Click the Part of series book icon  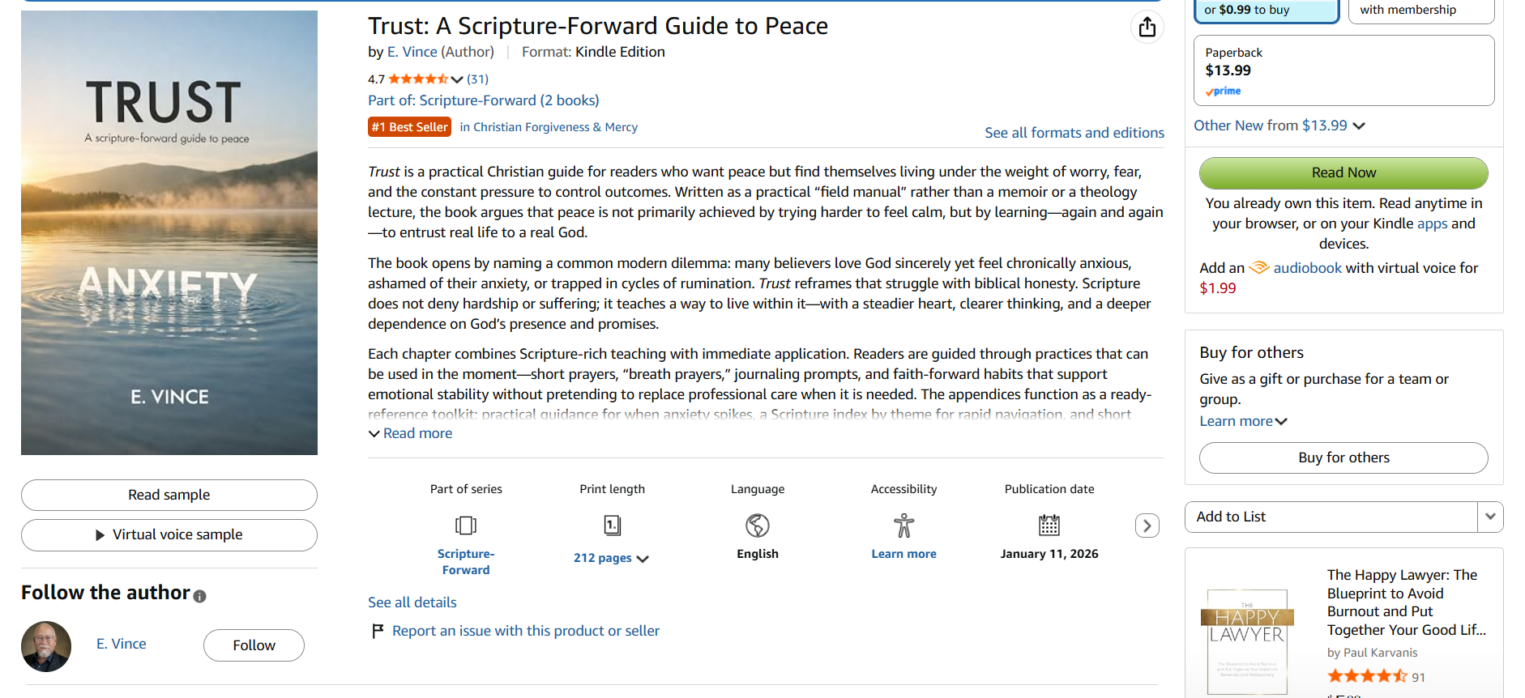[x=466, y=526]
